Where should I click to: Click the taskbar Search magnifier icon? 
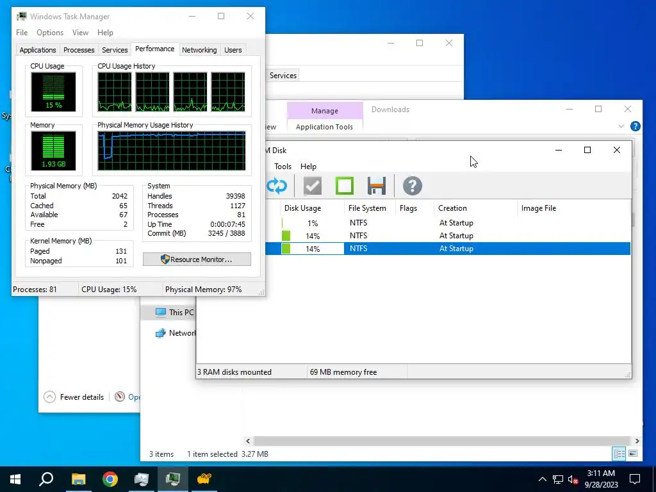pos(46,479)
